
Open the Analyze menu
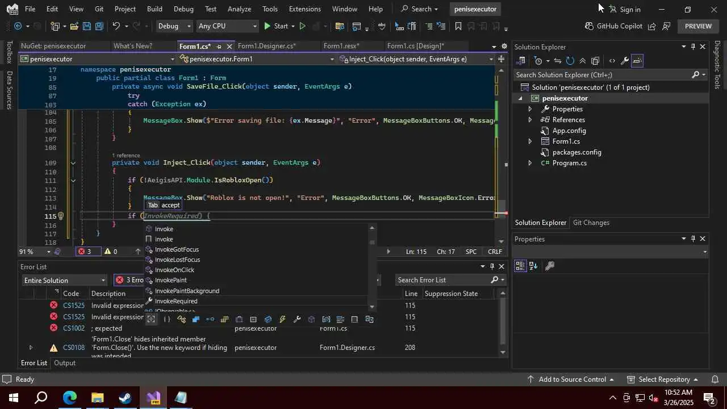pyautogui.click(x=239, y=9)
